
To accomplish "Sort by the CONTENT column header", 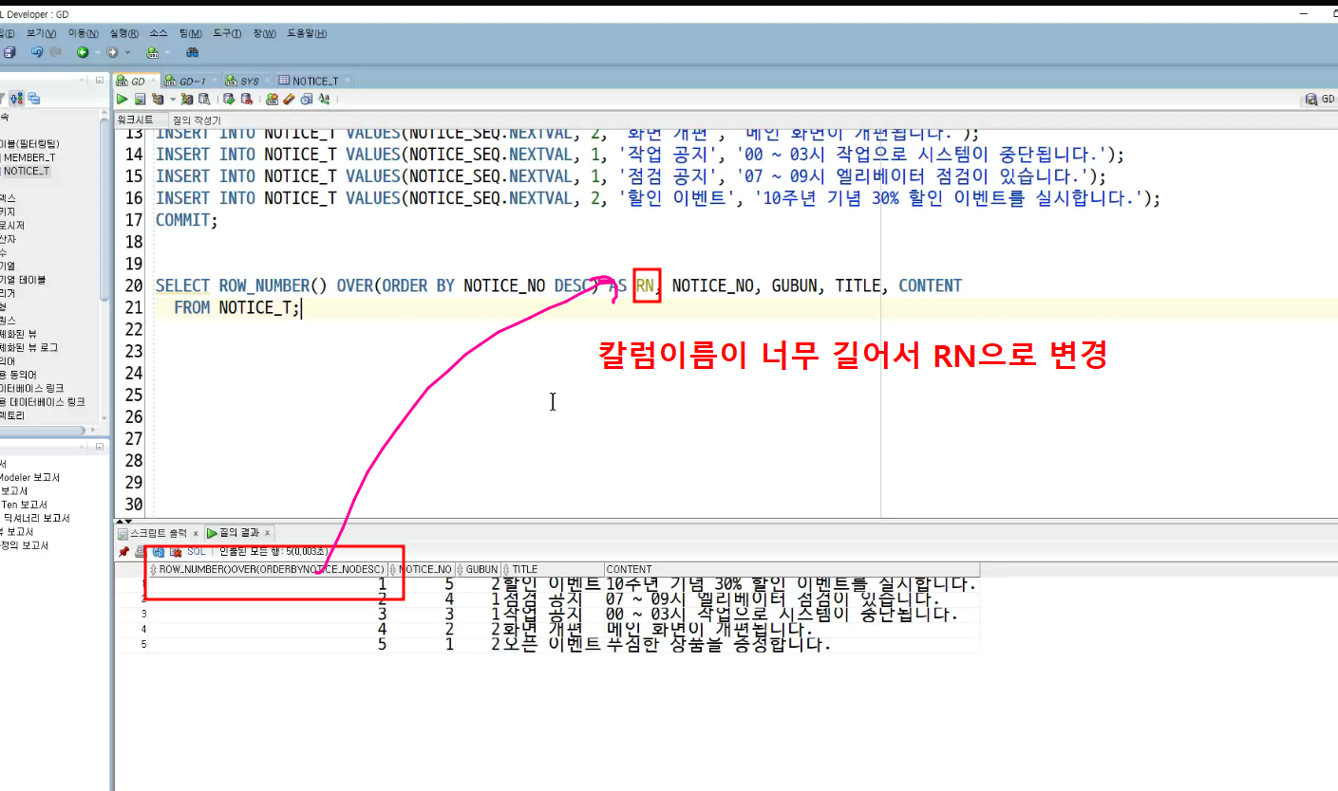I will (x=791, y=569).
